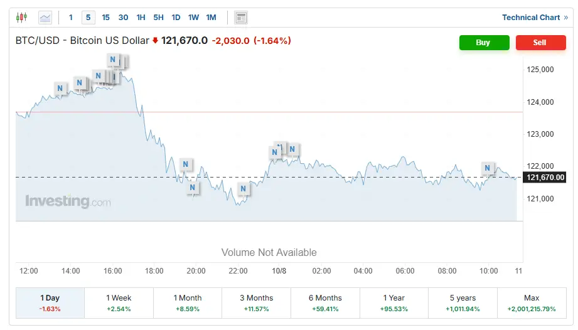Select the area chart type icon
This screenshot has width=578, height=330.
(x=45, y=18)
